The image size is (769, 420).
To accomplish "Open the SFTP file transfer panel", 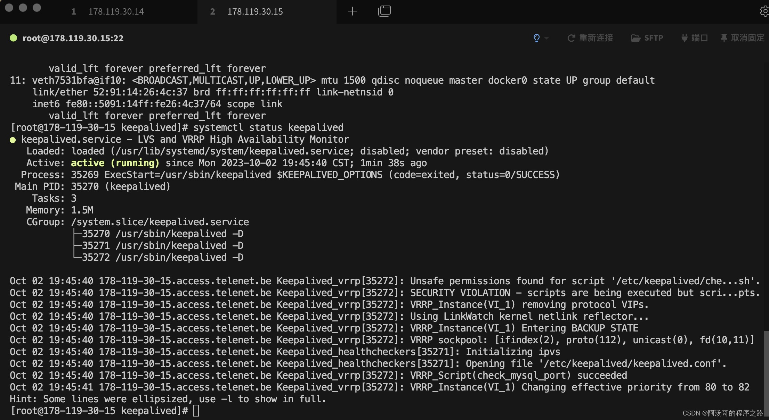I will [x=647, y=38].
